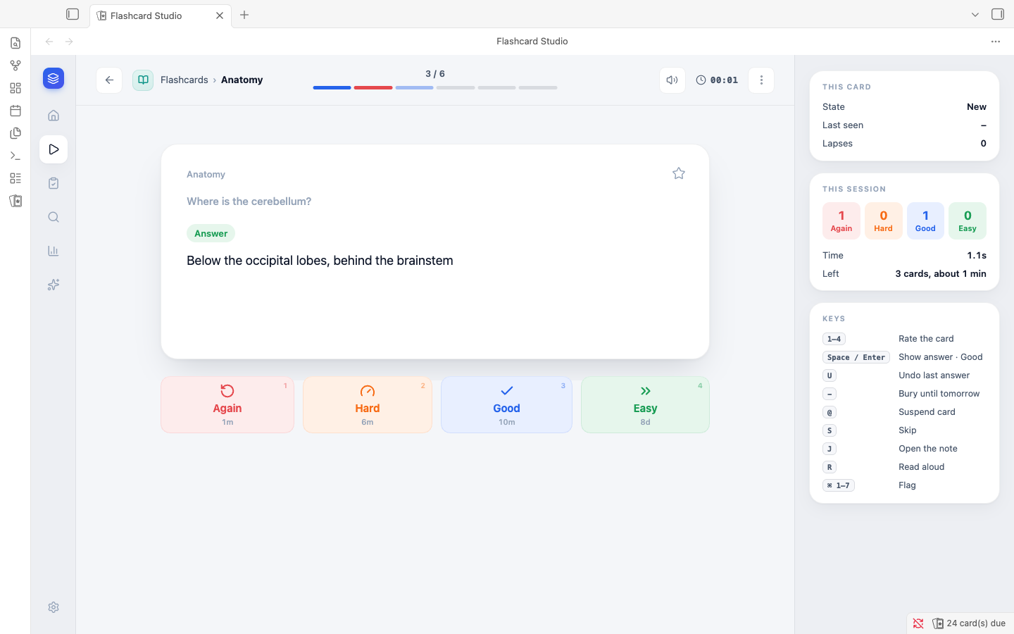Open a new tab with plus button

[244, 15]
